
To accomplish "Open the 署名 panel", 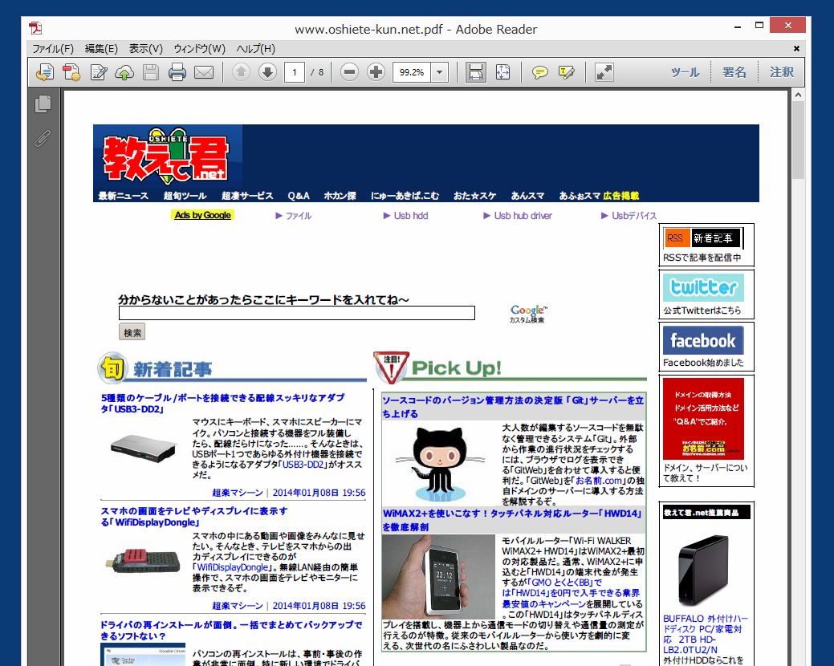I will [734, 71].
